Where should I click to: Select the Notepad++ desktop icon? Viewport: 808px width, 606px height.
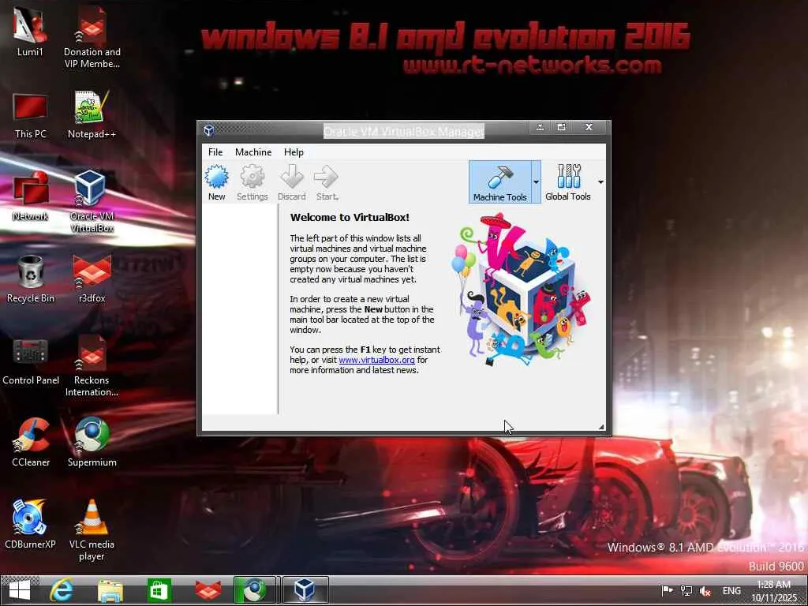pos(92,114)
